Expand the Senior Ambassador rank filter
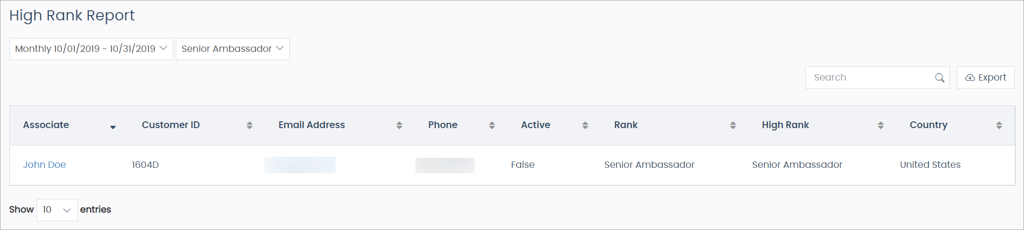The width and height of the screenshot is (1024, 230). click(232, 49)
